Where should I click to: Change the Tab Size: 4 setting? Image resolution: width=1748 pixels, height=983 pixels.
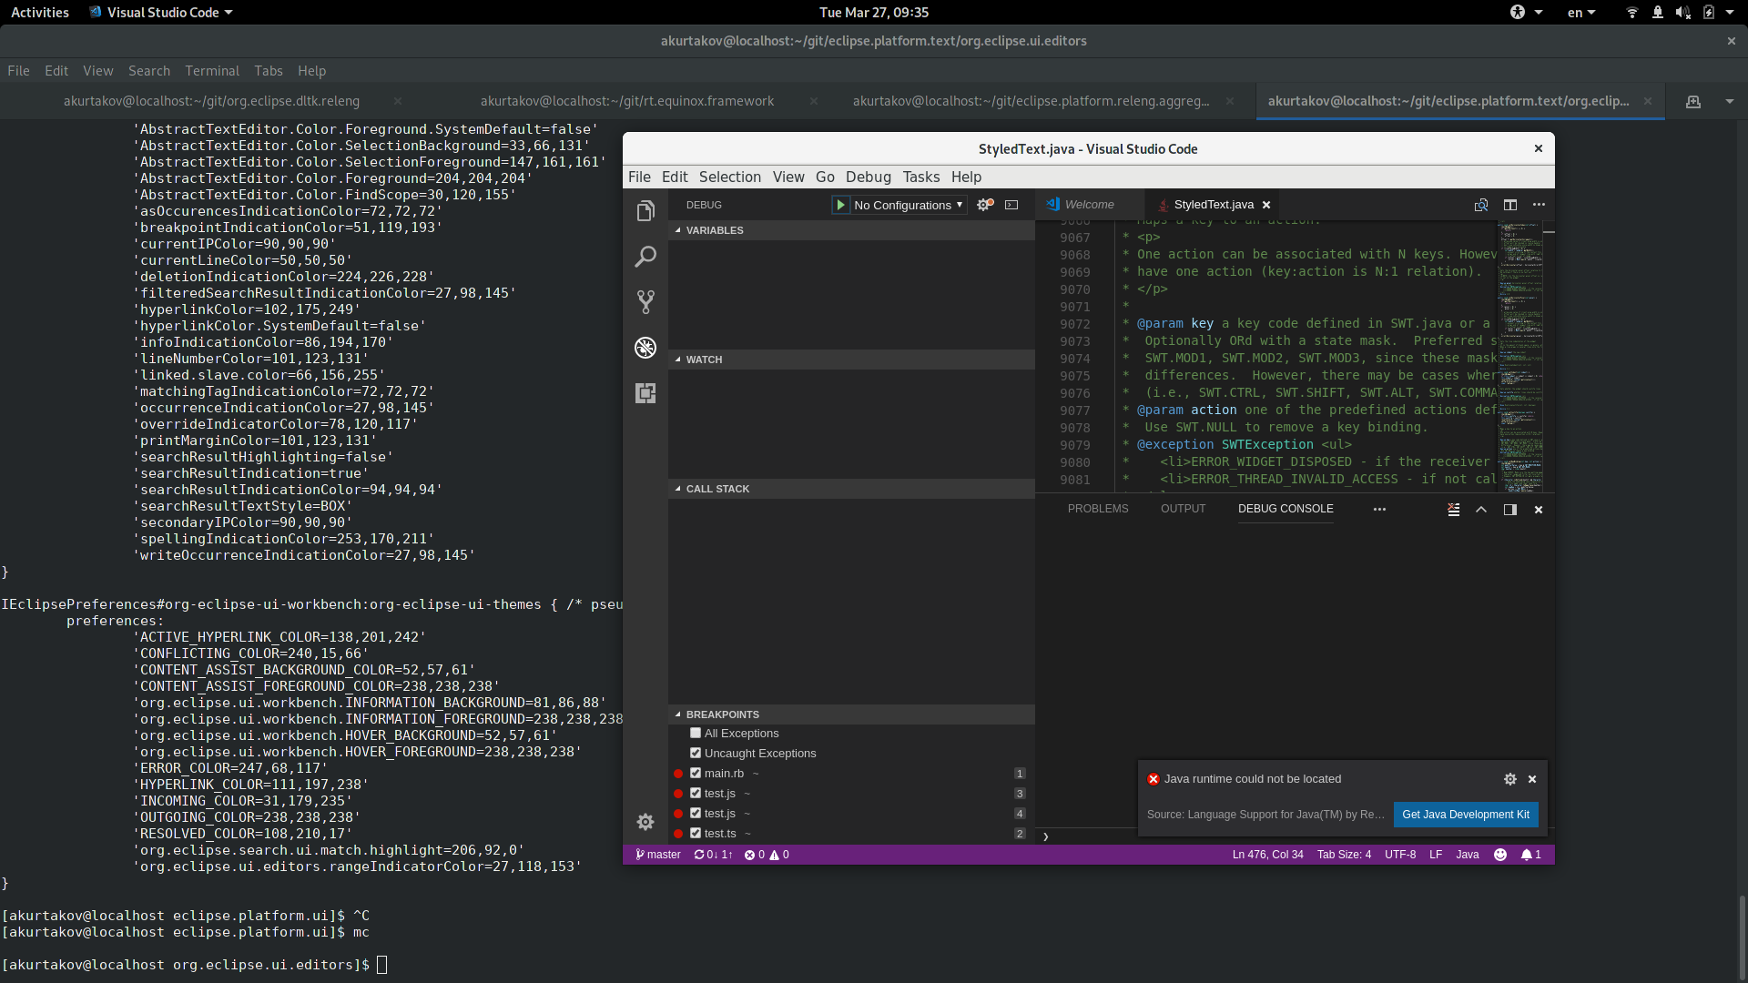[1344, 855]
